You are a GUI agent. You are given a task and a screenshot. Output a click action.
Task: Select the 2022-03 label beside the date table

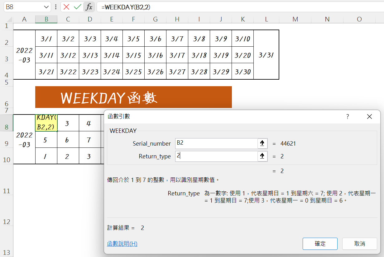pyautogui.click(x=24, y=55)
